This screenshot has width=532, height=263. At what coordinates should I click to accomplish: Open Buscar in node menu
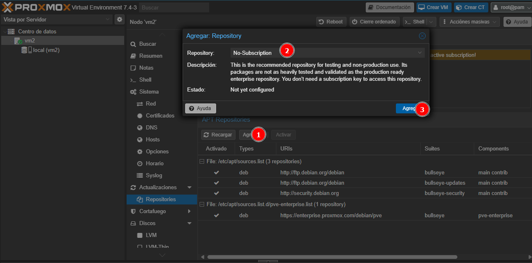coord(148,44)
